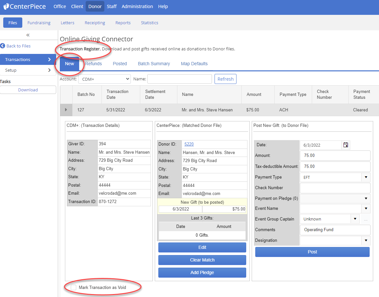Viewport: 379px width, 297px height.
Task: Switch to the Batch Summary tab
Action: [x=154, y=64]
